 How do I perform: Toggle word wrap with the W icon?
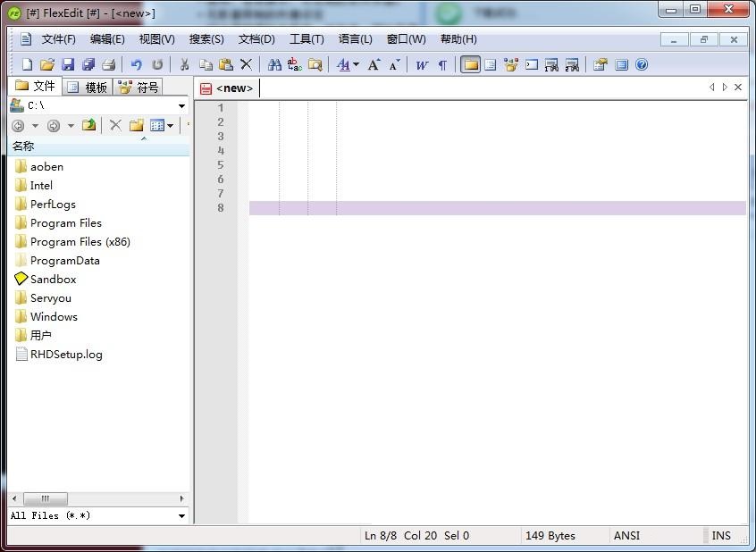tap(422, 64)
